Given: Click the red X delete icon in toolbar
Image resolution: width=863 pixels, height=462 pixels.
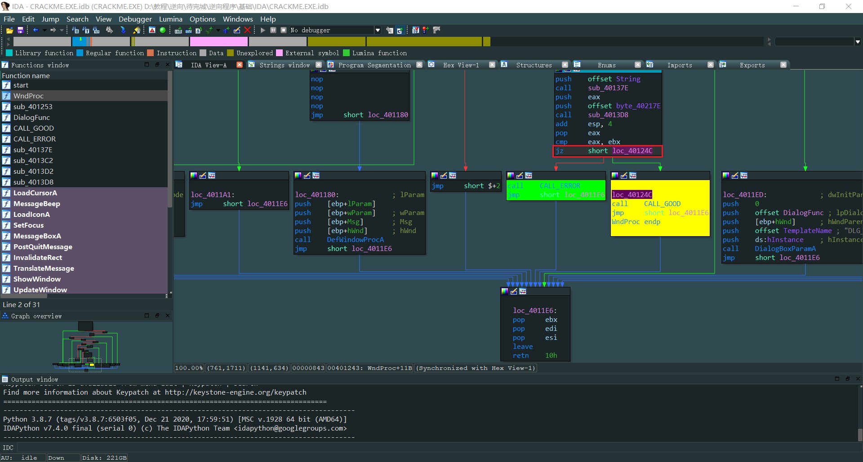Looking at the screenshot, I should click(247, 30).
